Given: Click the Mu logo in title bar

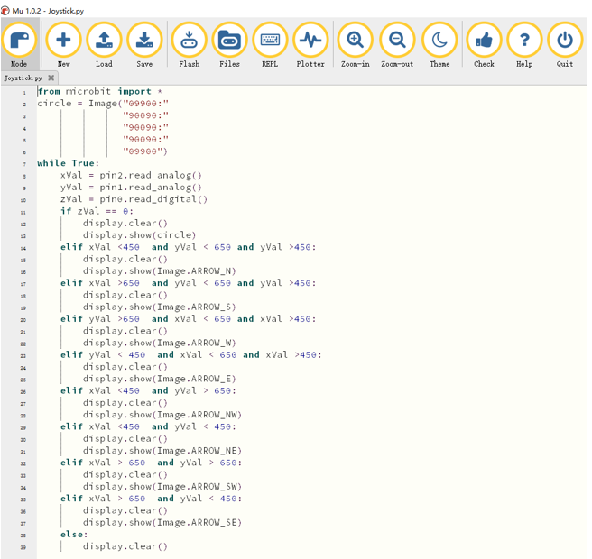Looking at the screenshot, I should (5, 11).
